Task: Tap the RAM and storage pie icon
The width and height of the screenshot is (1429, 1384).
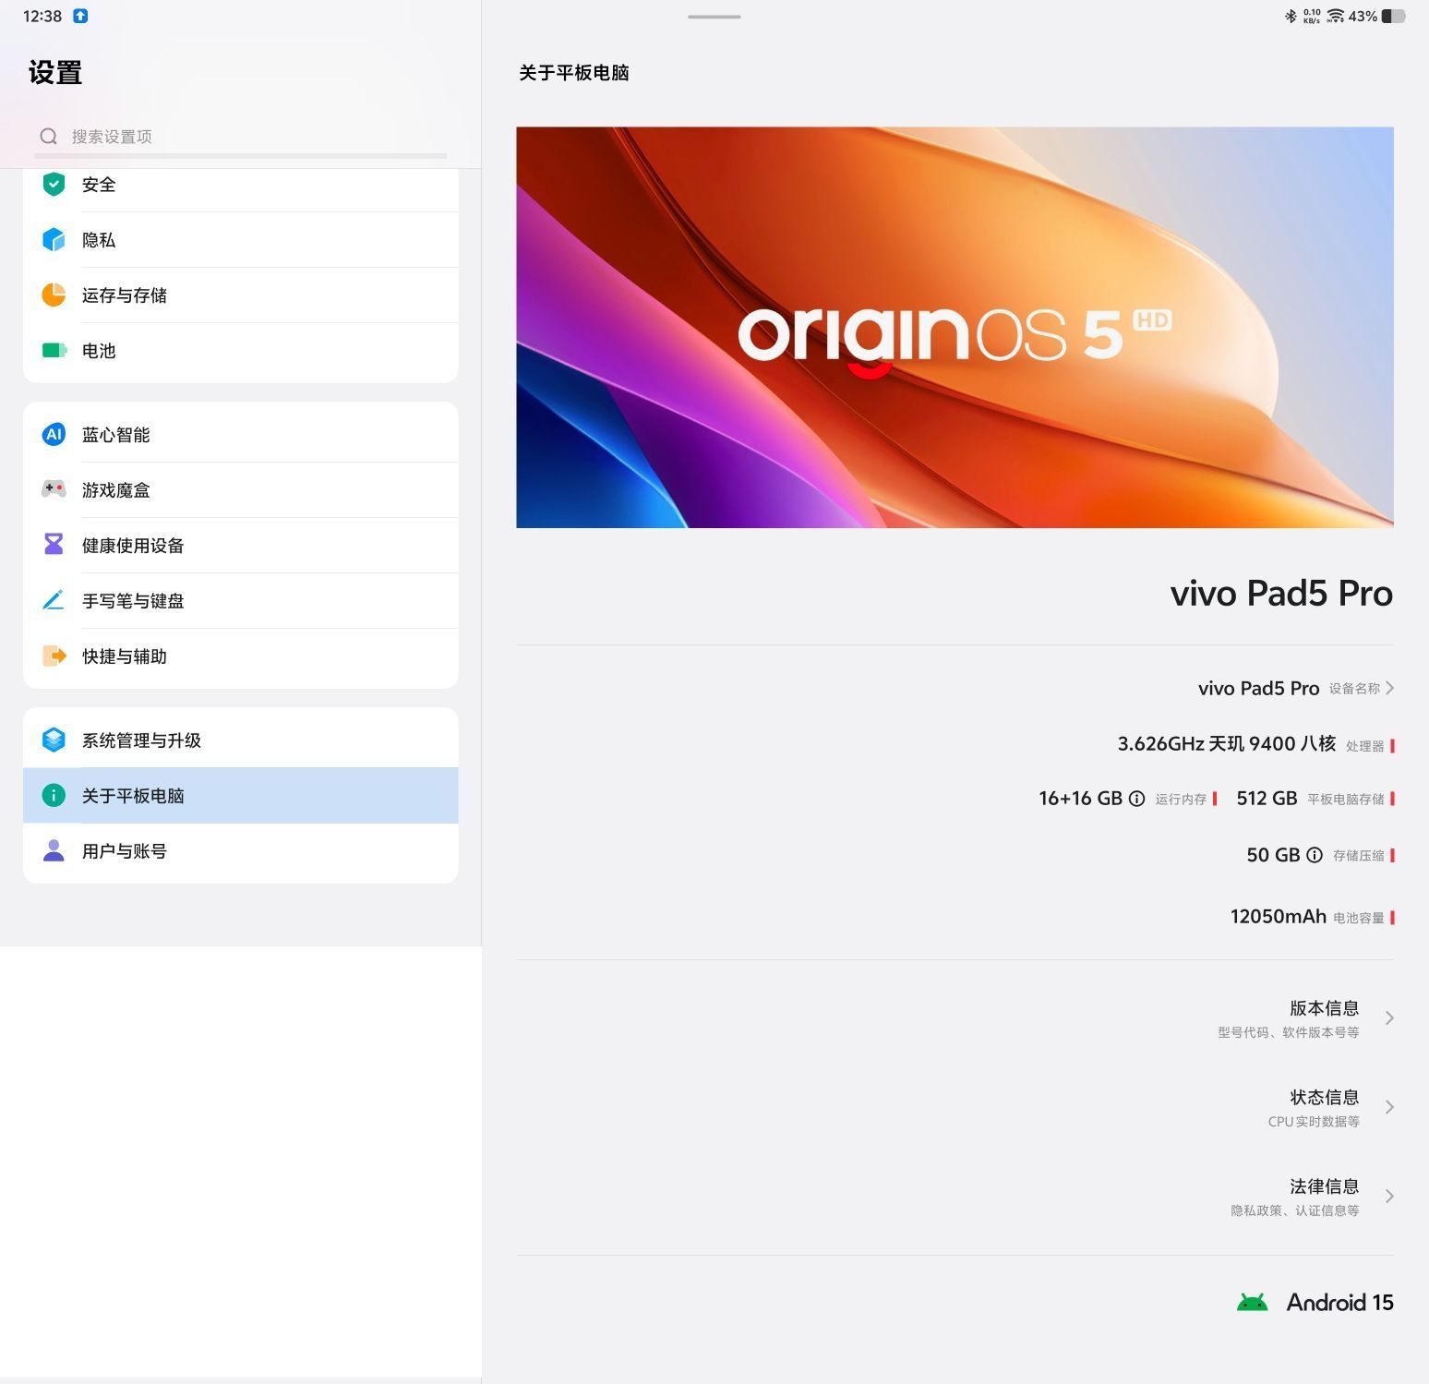Action: click(54, 295)
